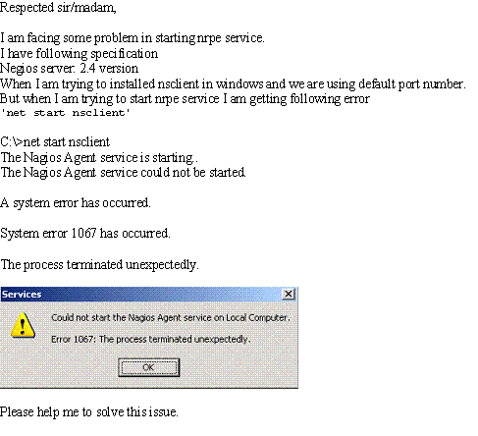Click the 'Could not start the Nagios Agent' message
The height and width of the screenshot is (436, 478).
[171, 317]
